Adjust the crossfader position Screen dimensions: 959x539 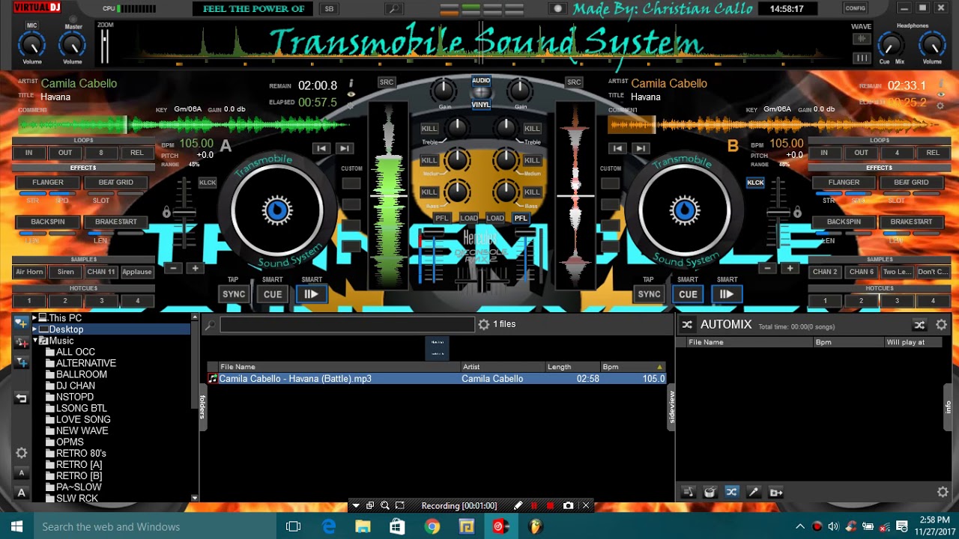click(x=481, y=280)
